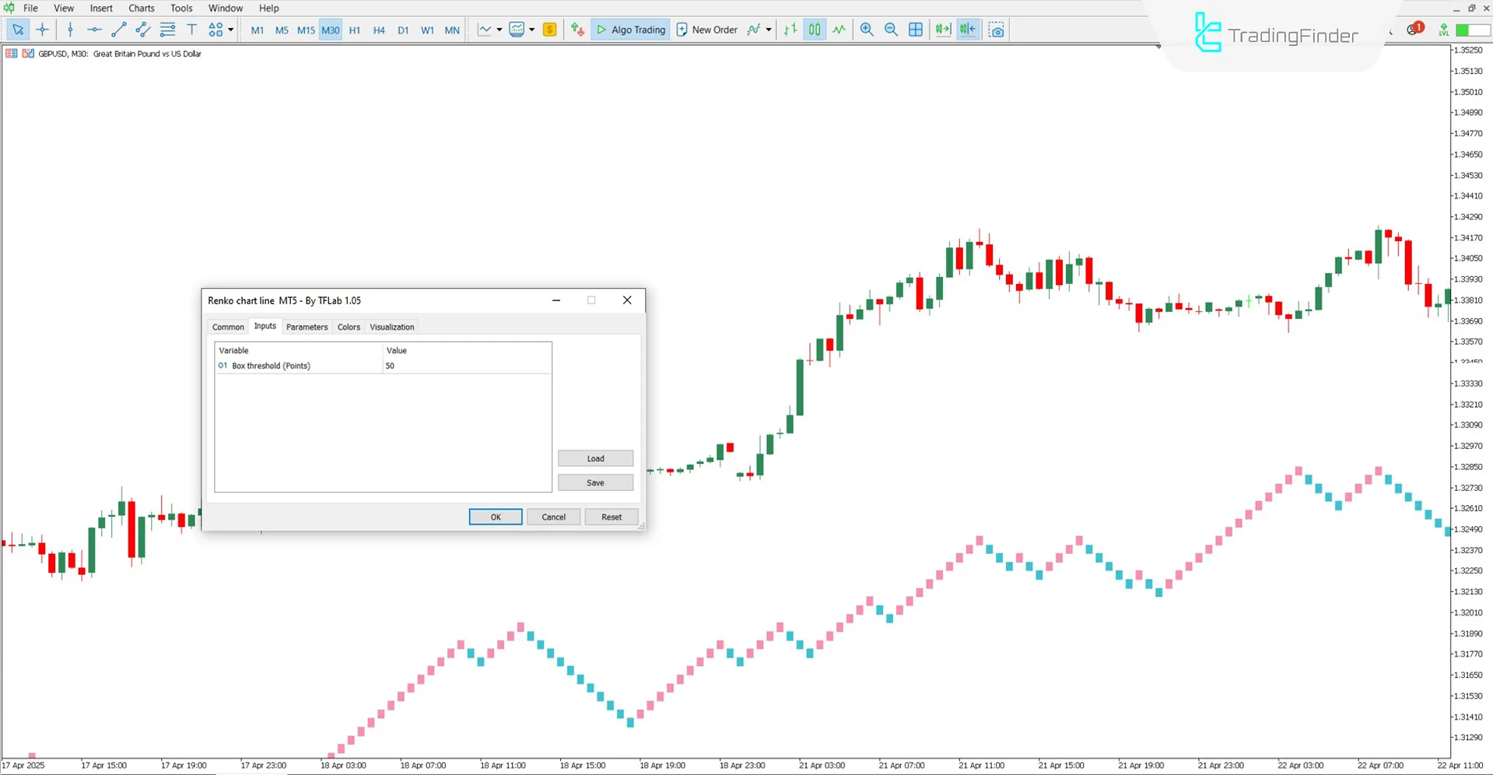This screenshot has height=775, width=1493.
Task: Open New Order window
Action: [x=706, y=30]
